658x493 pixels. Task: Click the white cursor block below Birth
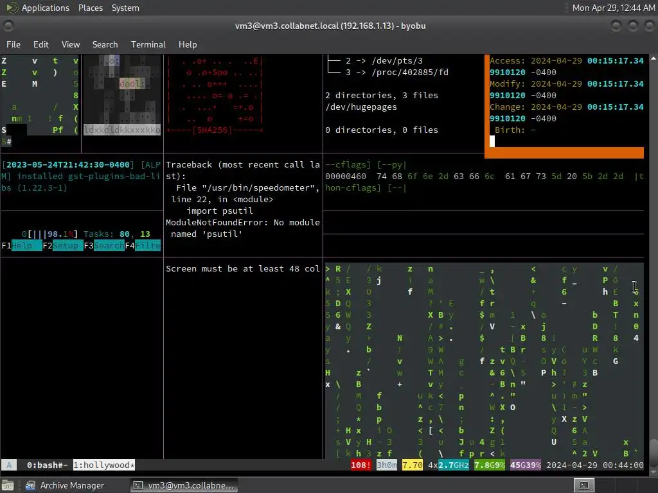click(492, 141)
